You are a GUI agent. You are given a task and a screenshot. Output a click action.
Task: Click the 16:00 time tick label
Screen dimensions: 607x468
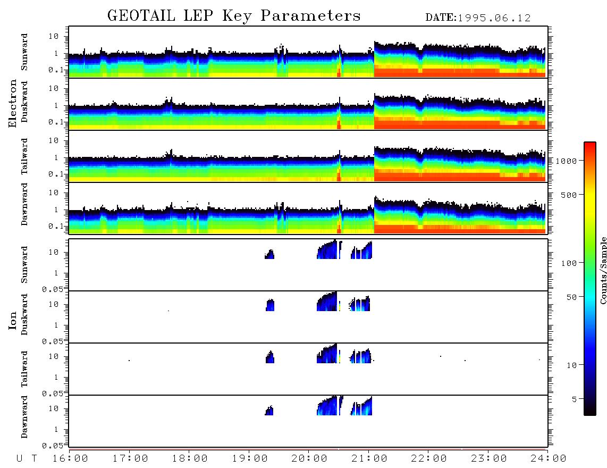71,459
